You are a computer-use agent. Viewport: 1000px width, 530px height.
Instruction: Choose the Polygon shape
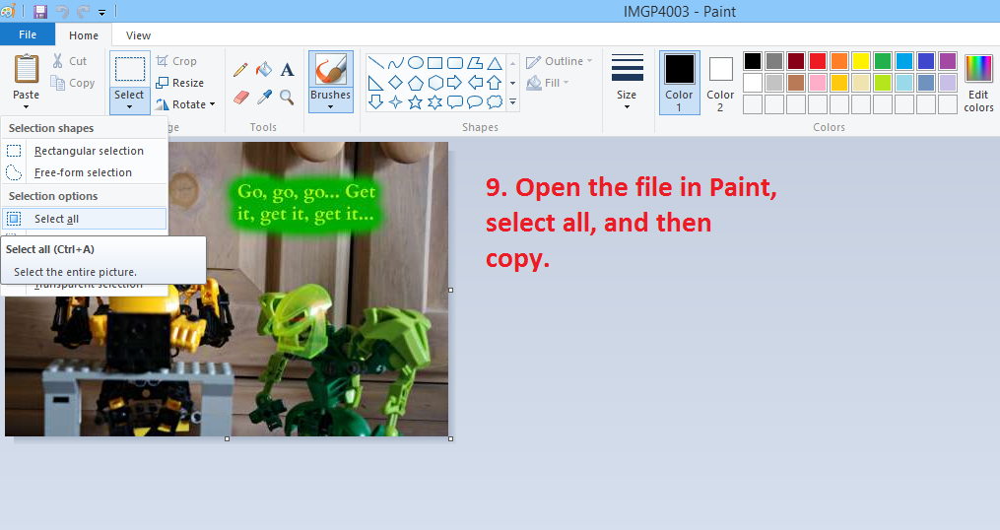475,62
